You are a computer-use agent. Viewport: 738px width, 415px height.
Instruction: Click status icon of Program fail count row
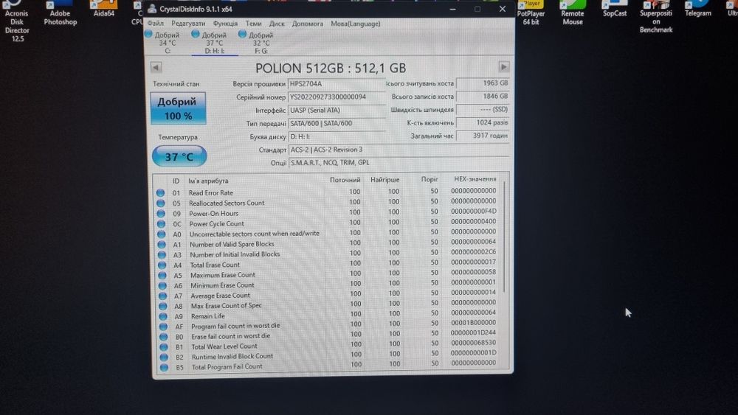click(163, 327)
